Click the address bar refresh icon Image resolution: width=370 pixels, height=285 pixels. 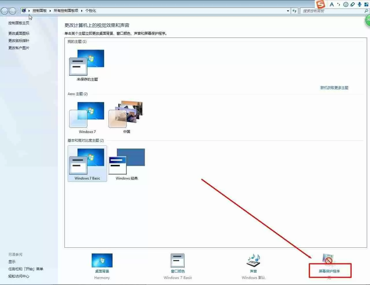(x=294, y=11)
